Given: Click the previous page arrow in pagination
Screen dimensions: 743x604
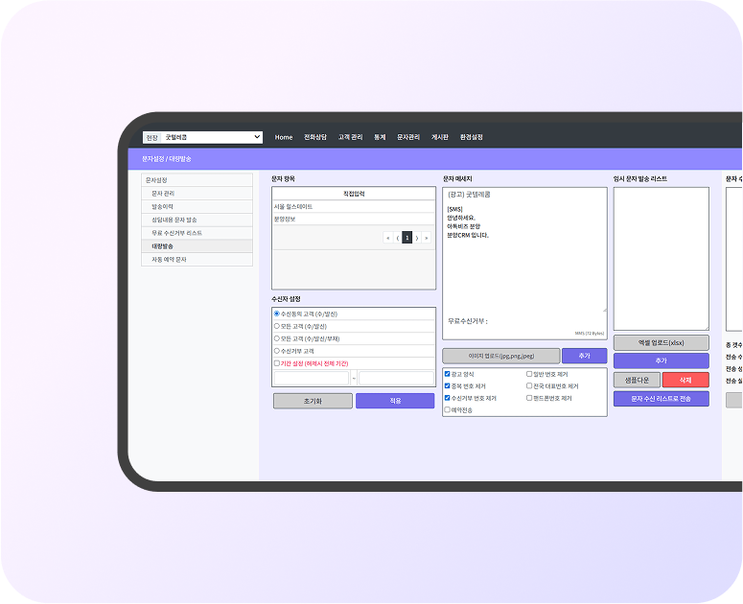Looking at the screenshot, I should tap(398, 238).
